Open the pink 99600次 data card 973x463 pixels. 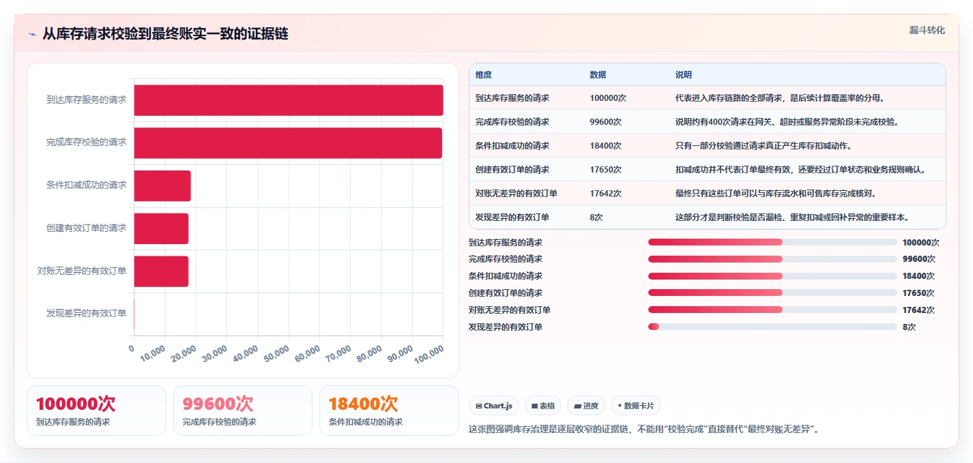pyautogui.click(x=243, y=410)
